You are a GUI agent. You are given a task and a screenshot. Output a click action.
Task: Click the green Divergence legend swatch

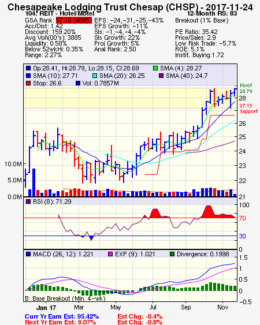pyautogui.click(x=172, y=254)
